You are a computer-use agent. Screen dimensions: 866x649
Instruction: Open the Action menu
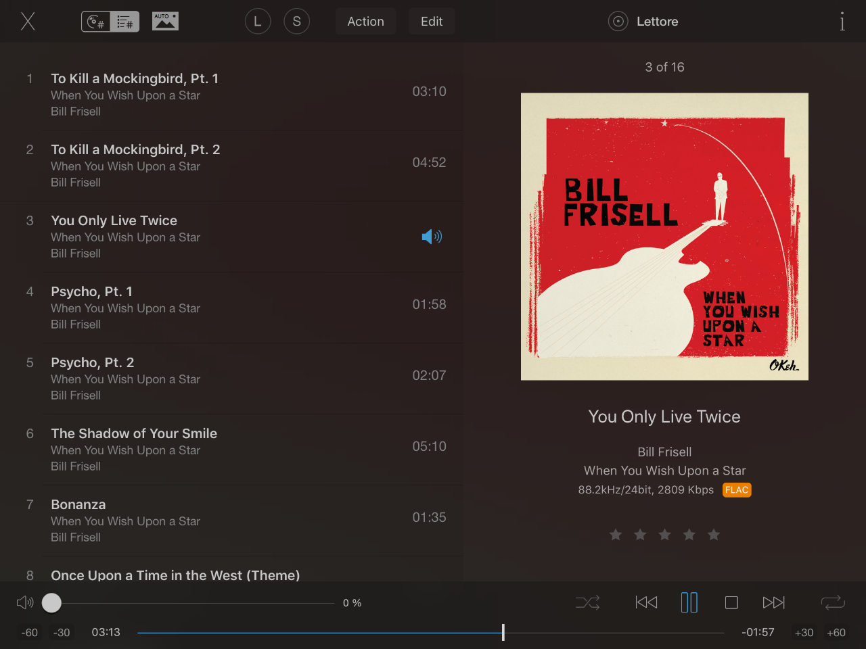coord(365,22)
